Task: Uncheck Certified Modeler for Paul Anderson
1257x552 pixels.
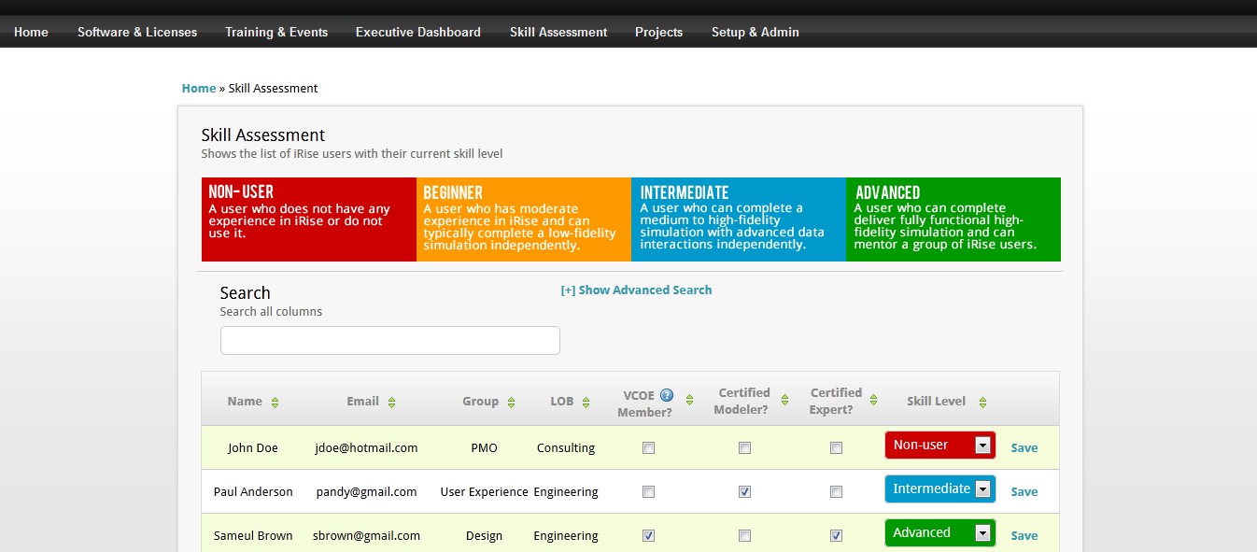Action: point(744,492)
